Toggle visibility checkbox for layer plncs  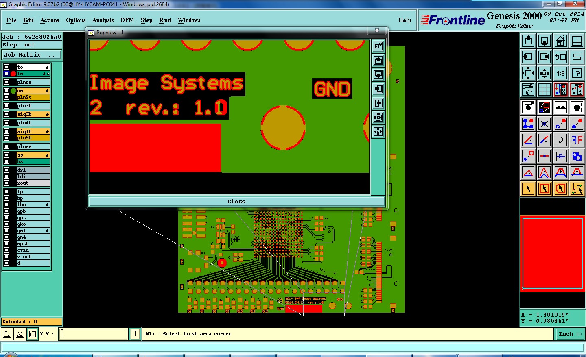tap(7, 82)
